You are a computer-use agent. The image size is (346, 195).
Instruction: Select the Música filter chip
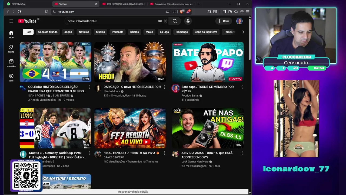(x=100, y=32)
